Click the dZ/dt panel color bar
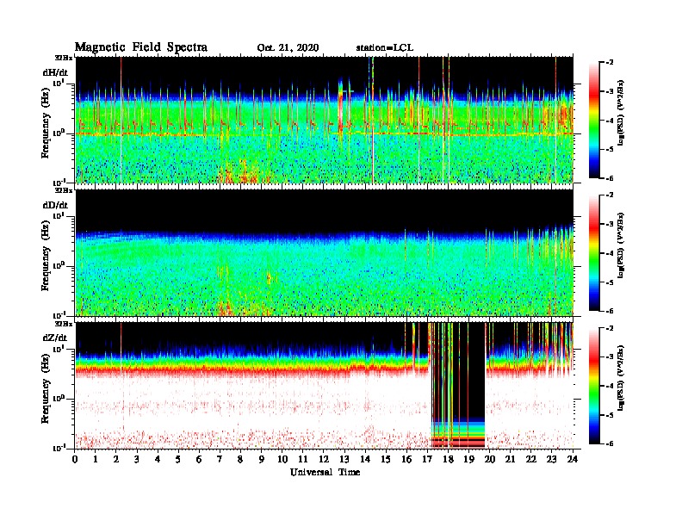682x527 pixels. tap(594, 386)
